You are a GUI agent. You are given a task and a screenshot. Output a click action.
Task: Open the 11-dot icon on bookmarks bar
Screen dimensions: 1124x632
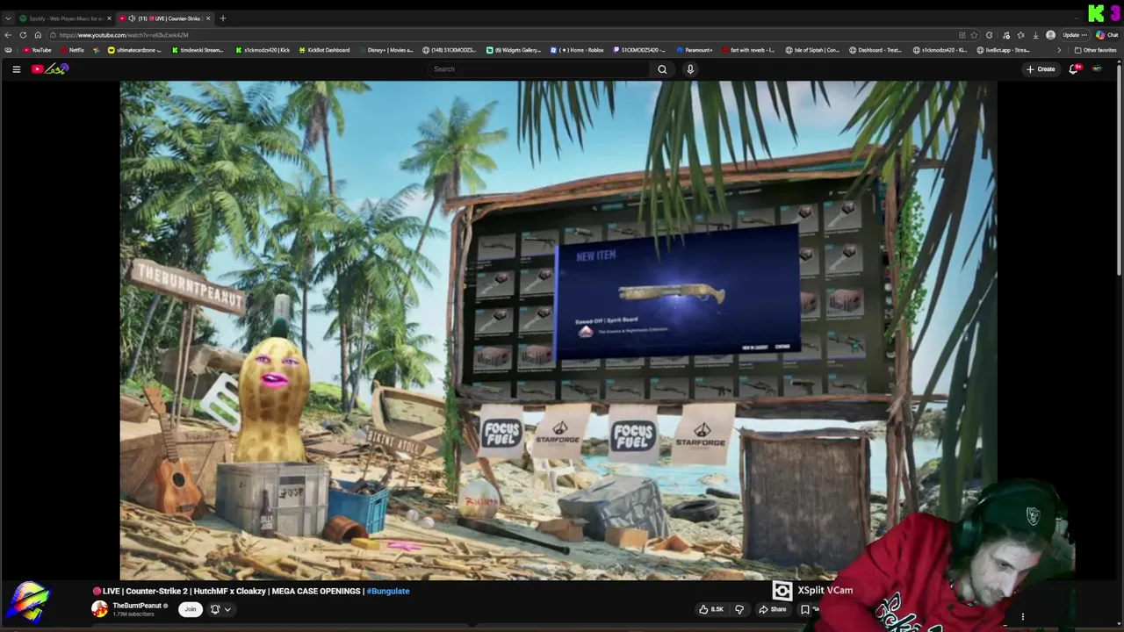(x=97, y=50)
